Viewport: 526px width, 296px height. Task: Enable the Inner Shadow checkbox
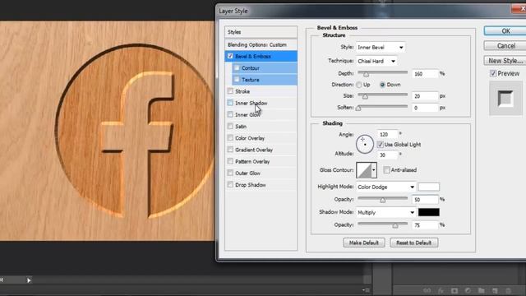click(x=230, y=103)
